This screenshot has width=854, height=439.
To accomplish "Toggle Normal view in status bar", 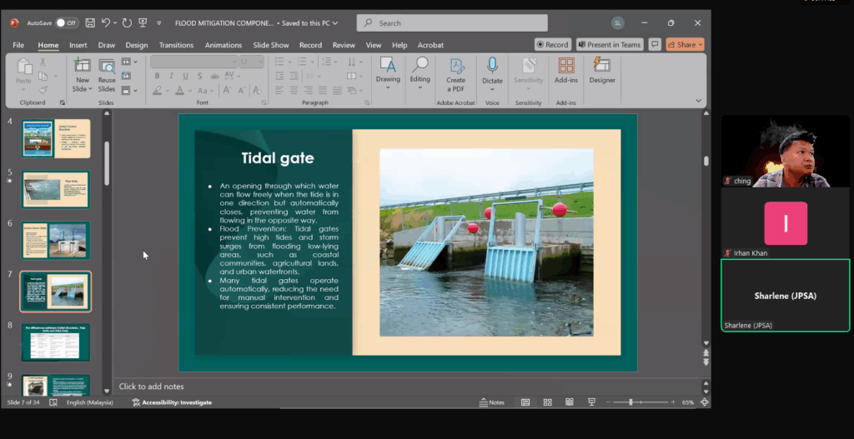I will coord(525,402).
